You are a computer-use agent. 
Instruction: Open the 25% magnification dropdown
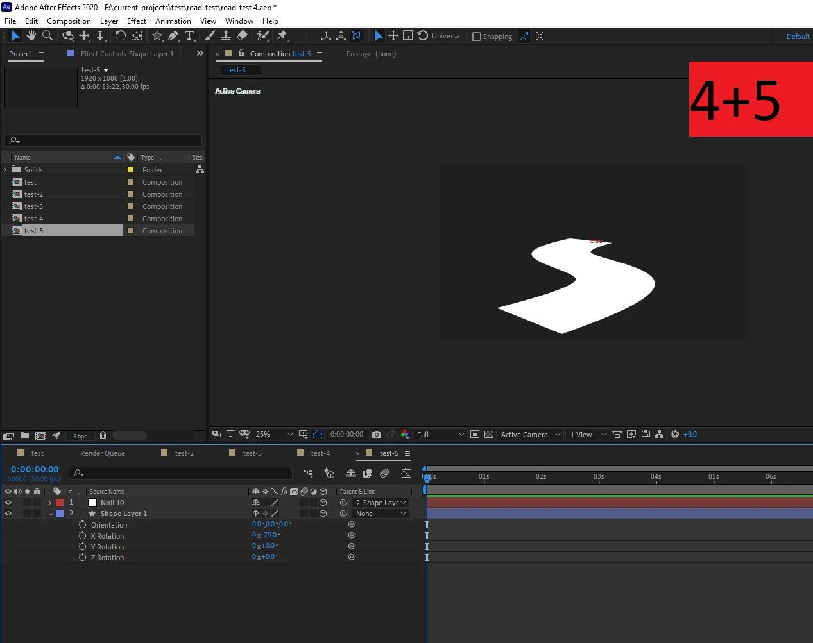(x=273, y=434)
